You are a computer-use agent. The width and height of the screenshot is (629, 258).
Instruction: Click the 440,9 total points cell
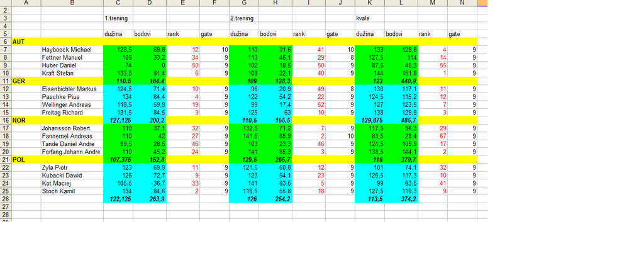coord(401,81)
